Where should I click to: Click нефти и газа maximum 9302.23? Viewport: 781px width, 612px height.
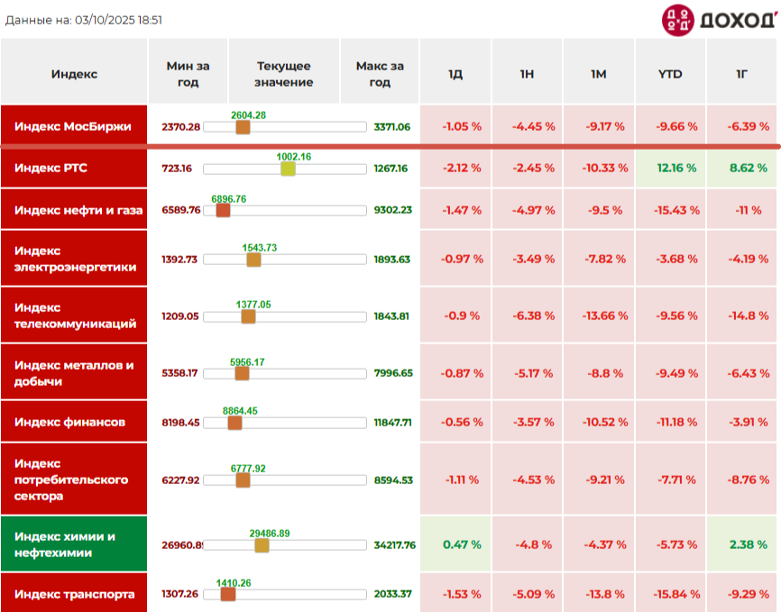click(393, 210)
